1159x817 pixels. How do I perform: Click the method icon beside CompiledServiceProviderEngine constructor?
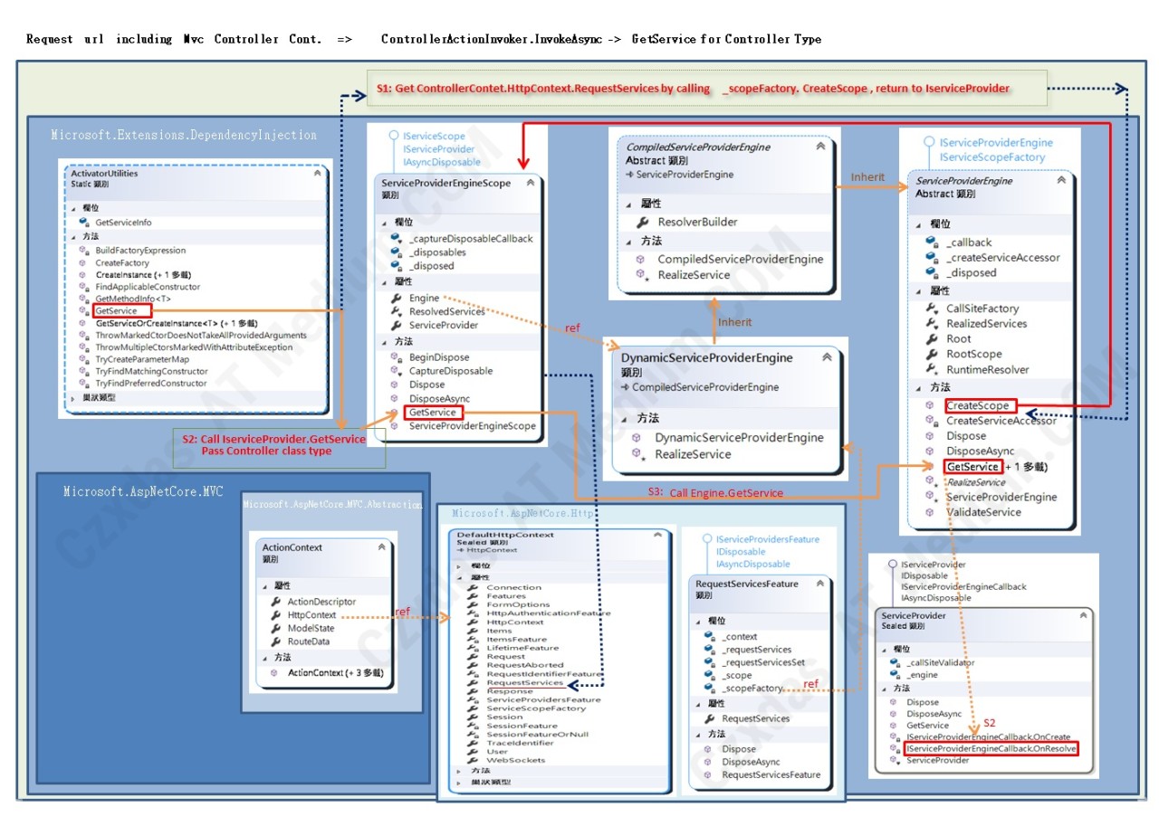(642, 259)
